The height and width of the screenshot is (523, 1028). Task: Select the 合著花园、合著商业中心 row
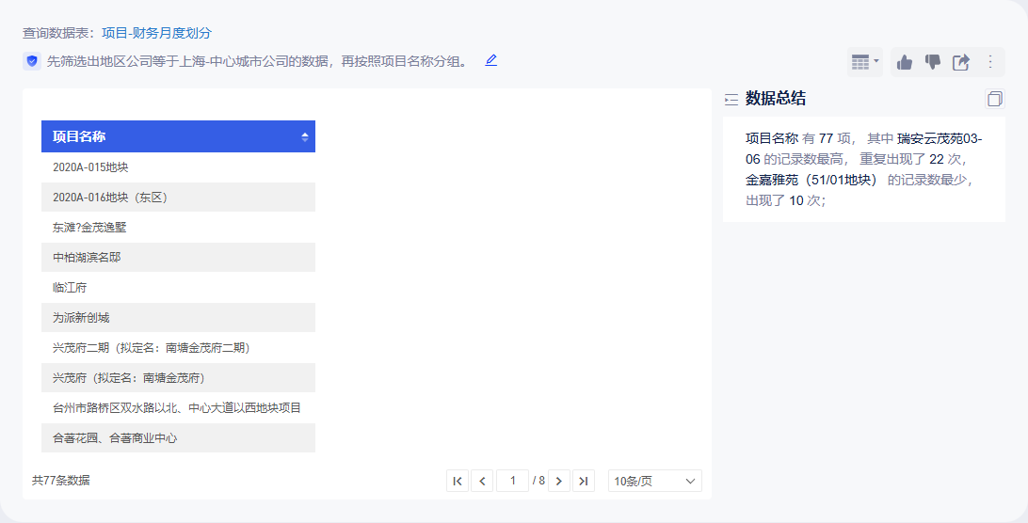pos(178,438)
